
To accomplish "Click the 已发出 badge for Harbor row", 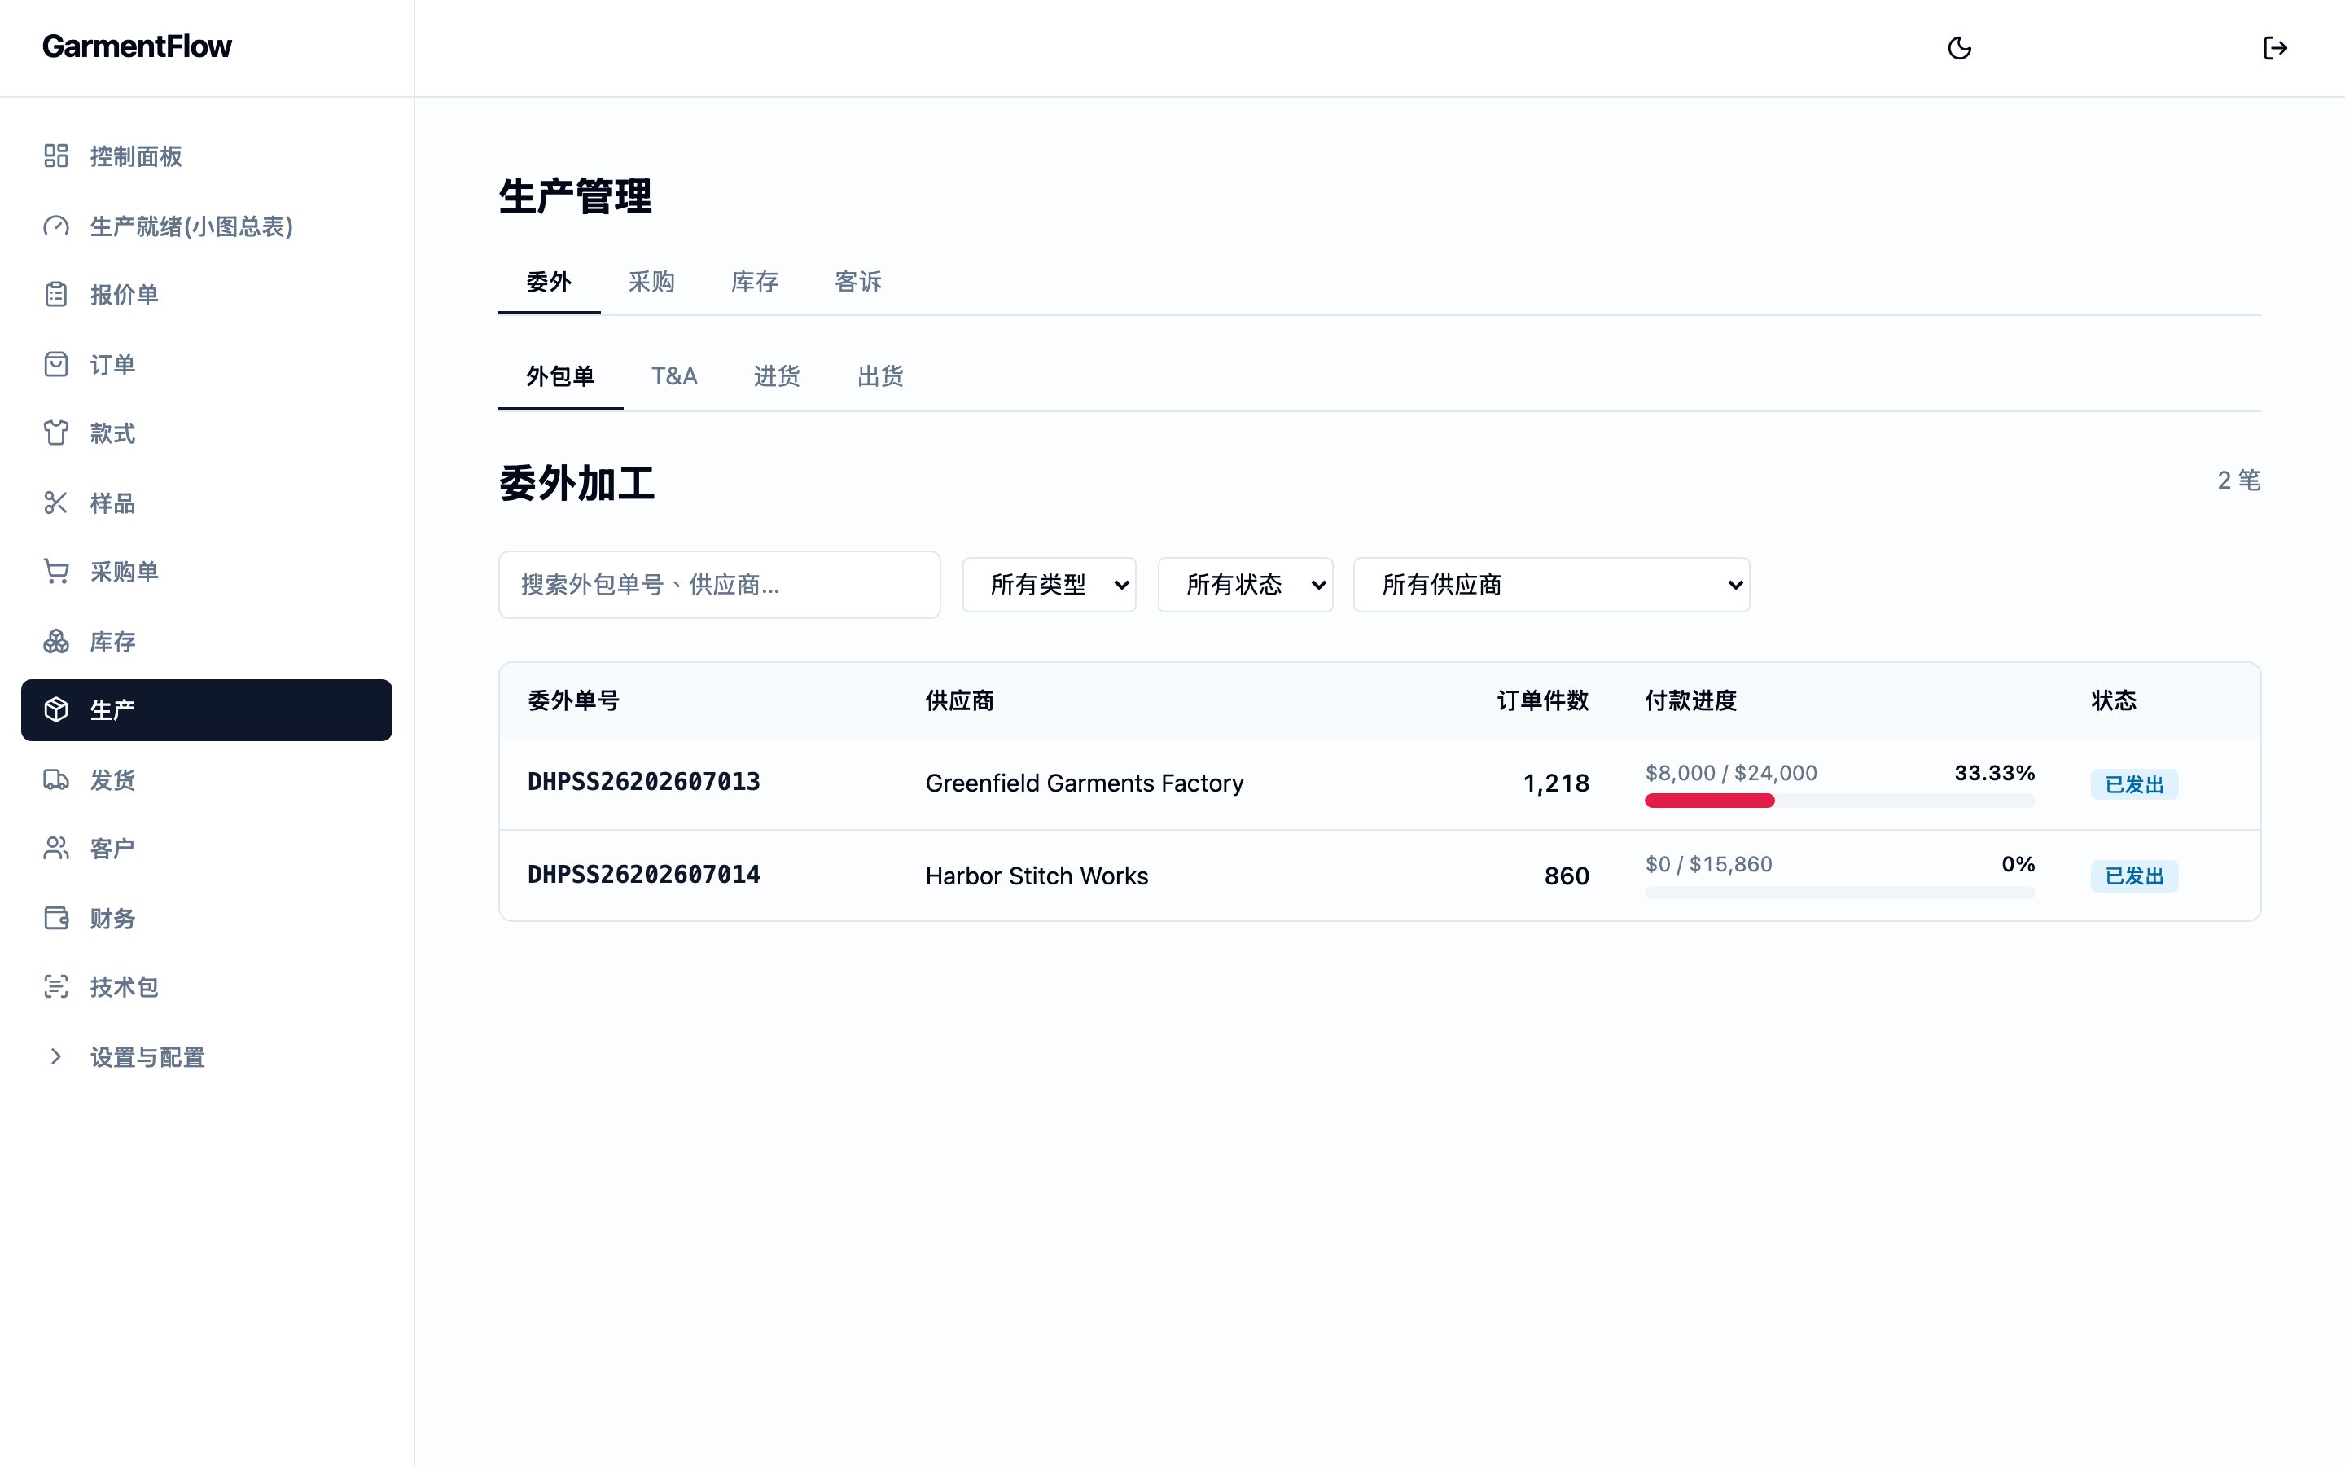I will (x=2134, y=876).
